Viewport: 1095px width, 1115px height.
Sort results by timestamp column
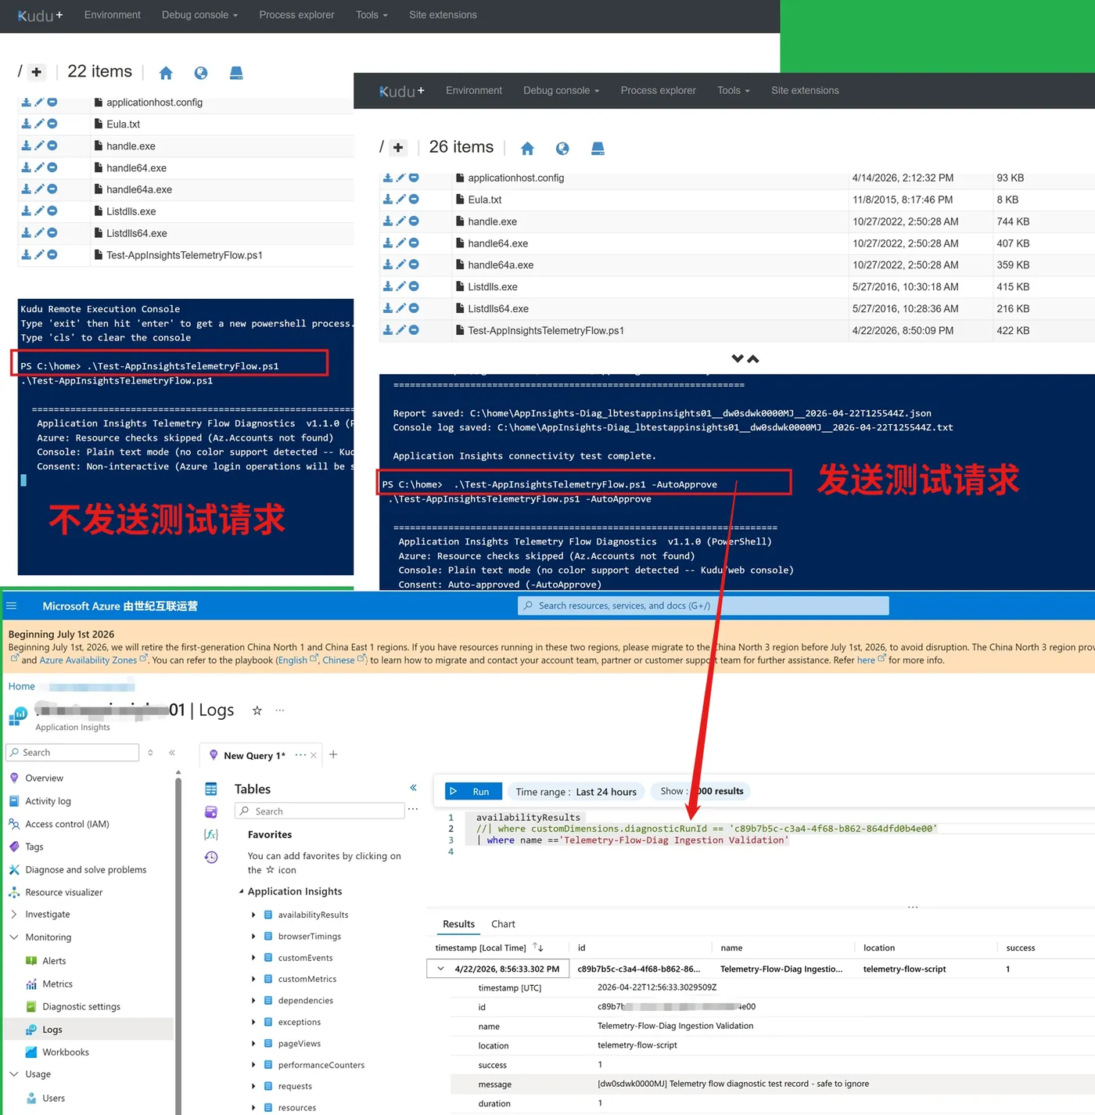(538, 948)
